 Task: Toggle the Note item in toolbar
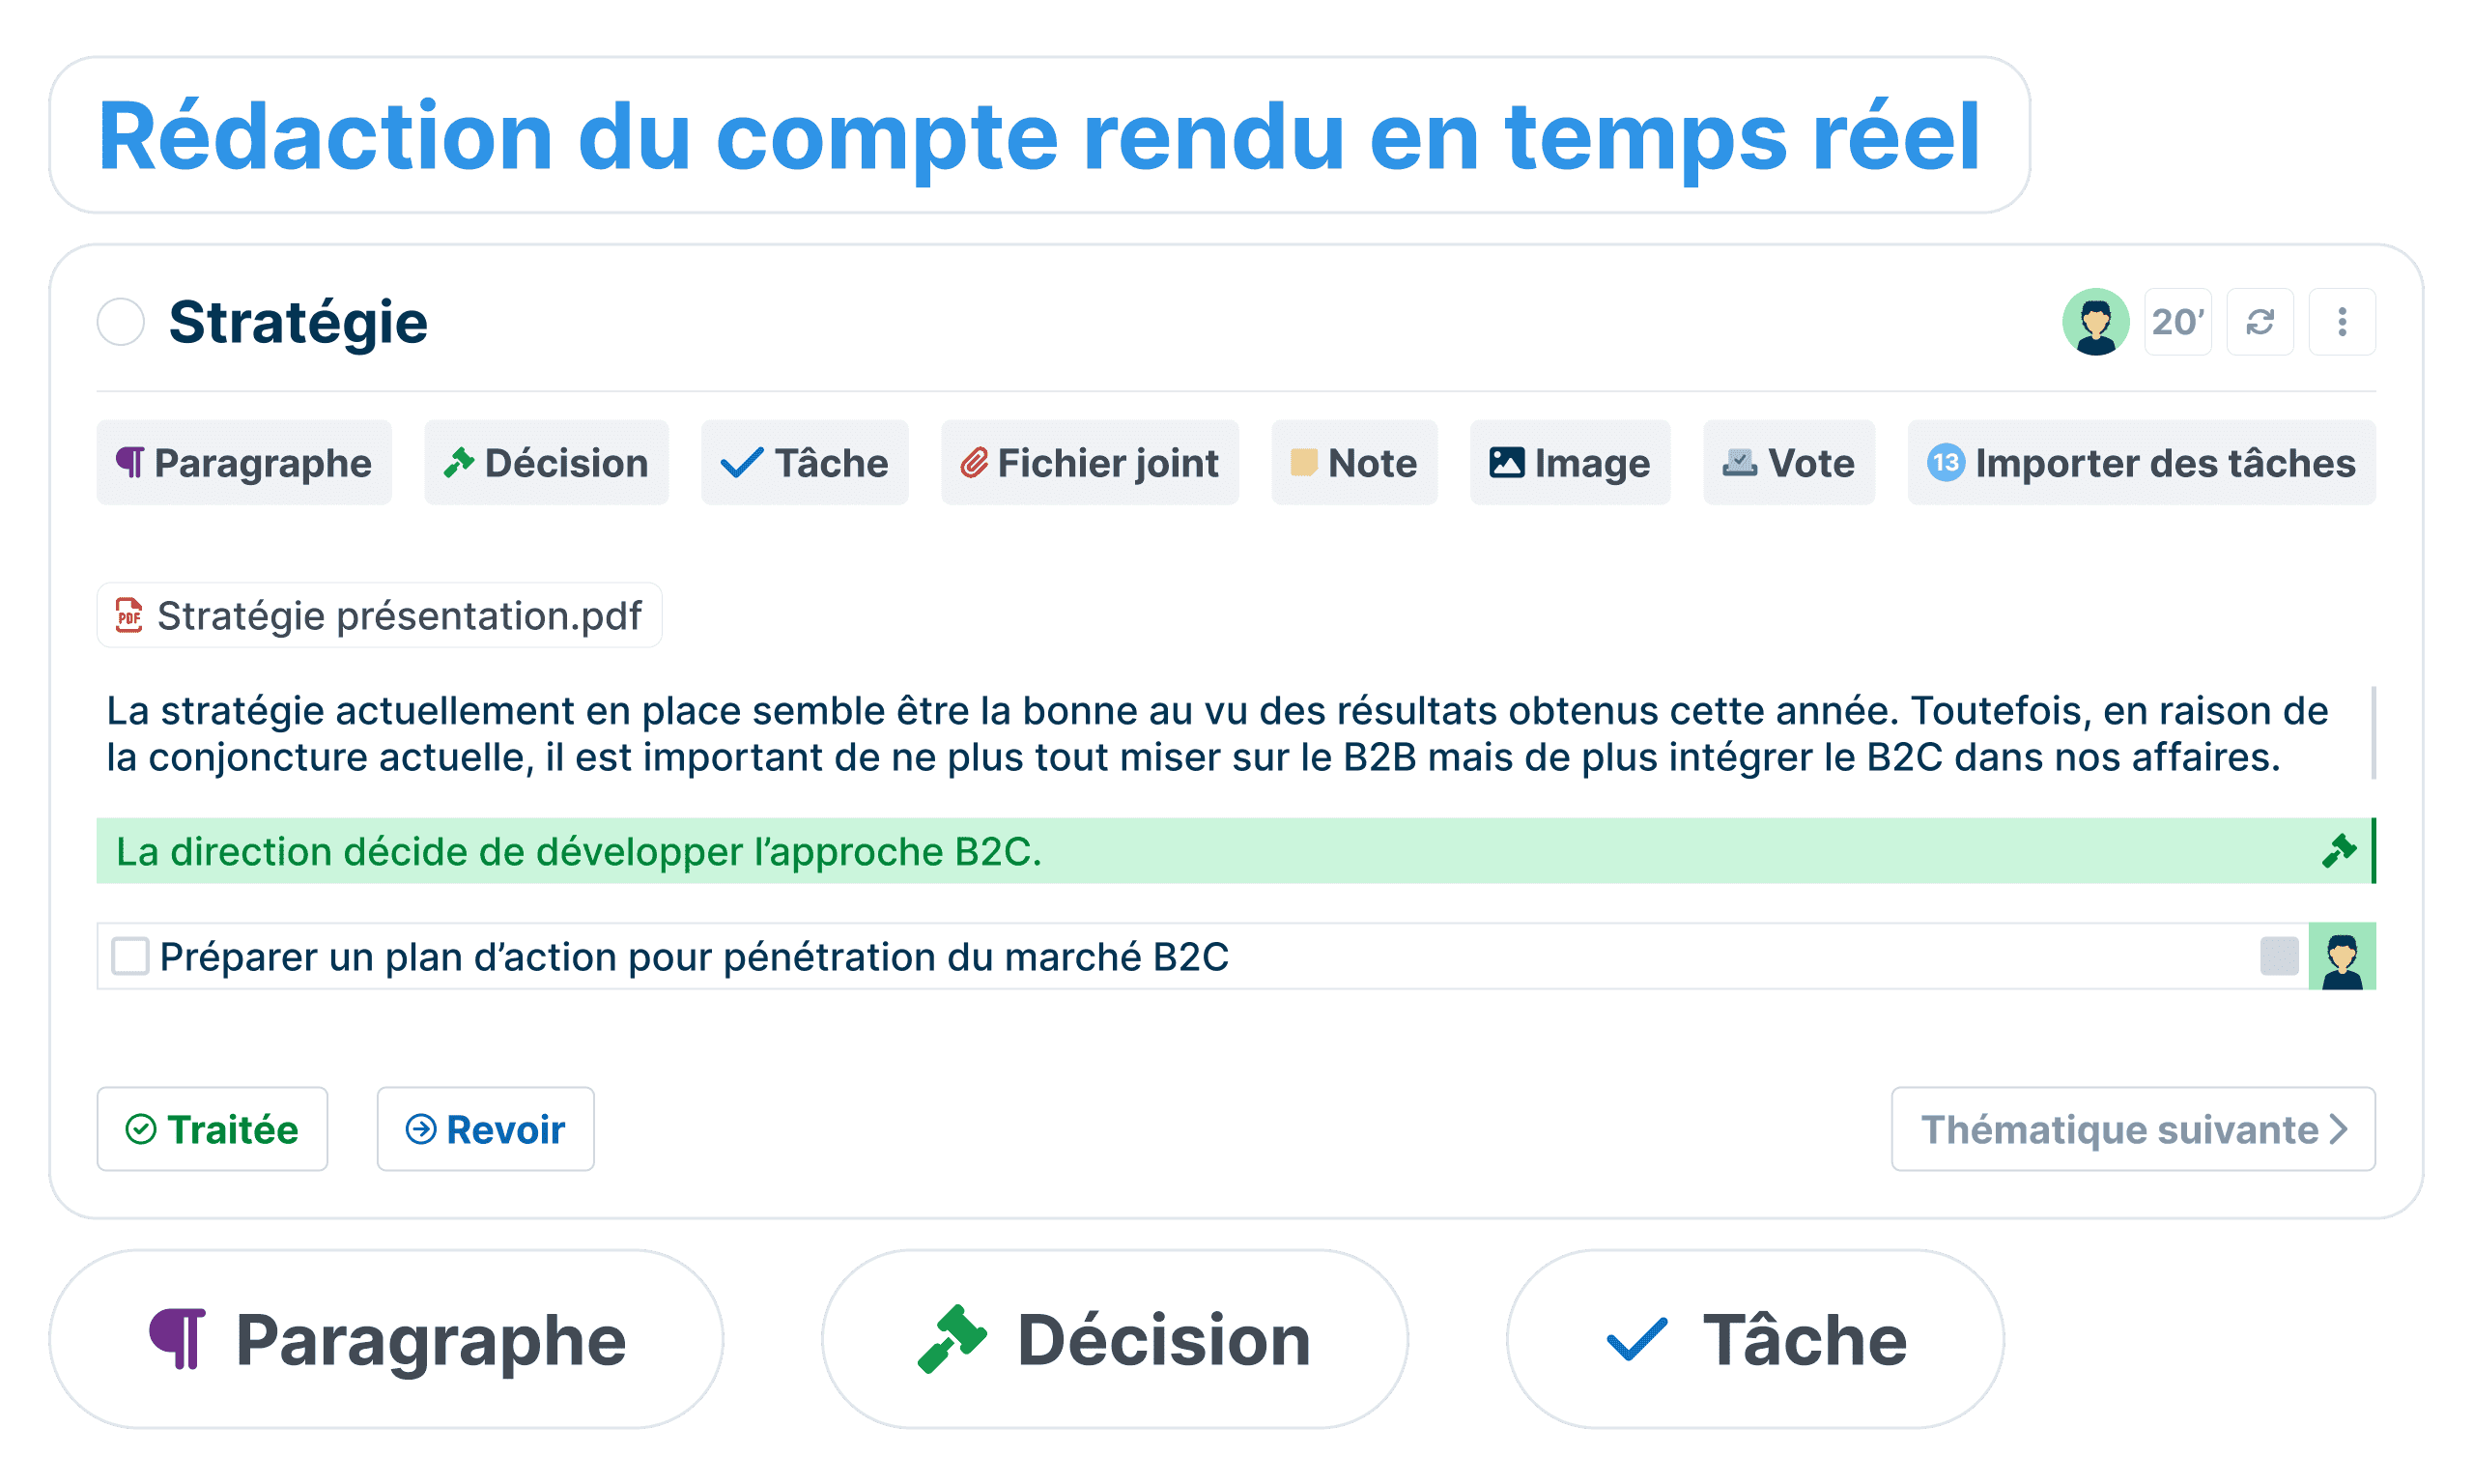coord(1351,465)
